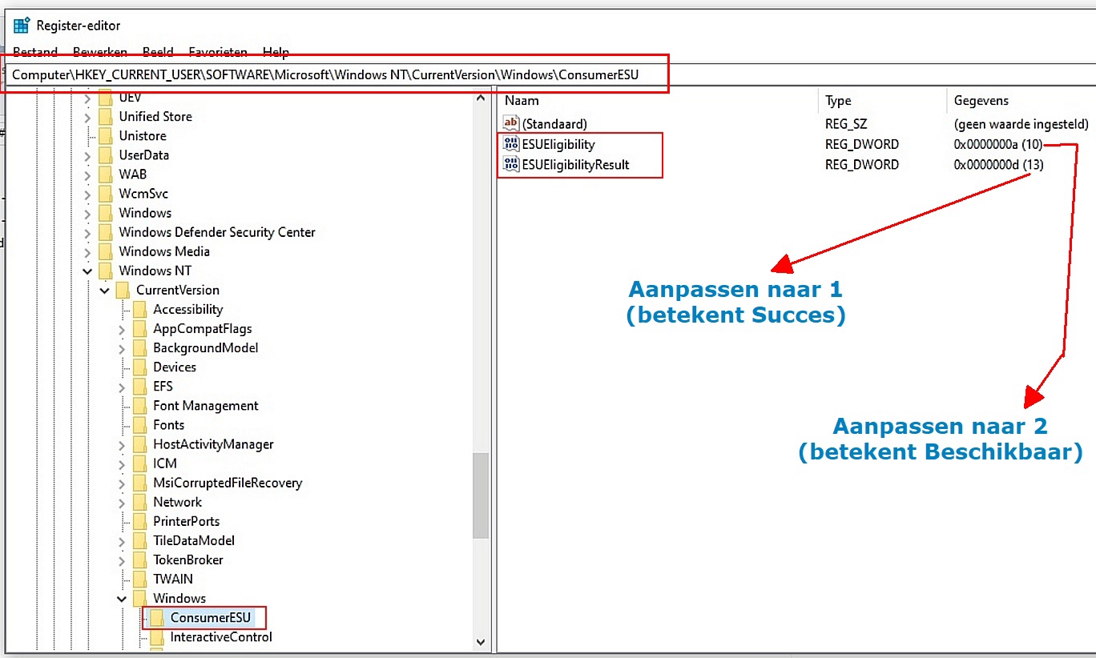Collapse the Windows NT tree node
This screenshot has height=658, width=1096.
tap(87, 271)
